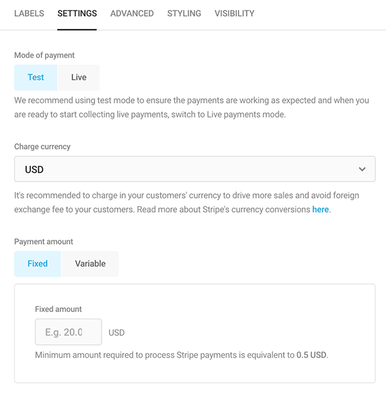The width and height of the screenshot is (386, 395).
Task: Choose Fixed payment amount
Action: click(x=37, y=264)
